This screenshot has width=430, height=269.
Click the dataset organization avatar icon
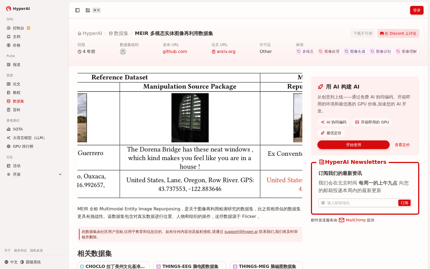[x=123, y=52]
